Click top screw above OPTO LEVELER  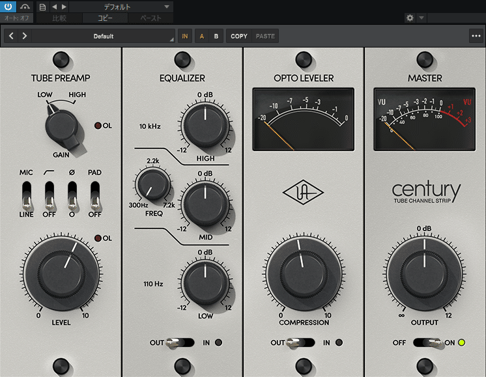[x=304, y=60]
